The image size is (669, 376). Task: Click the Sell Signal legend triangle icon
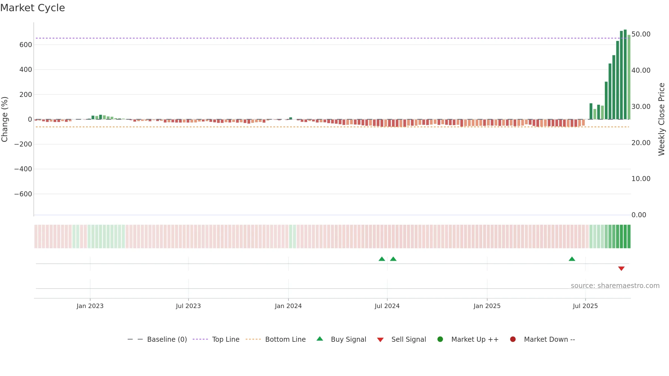click(380, 340)
